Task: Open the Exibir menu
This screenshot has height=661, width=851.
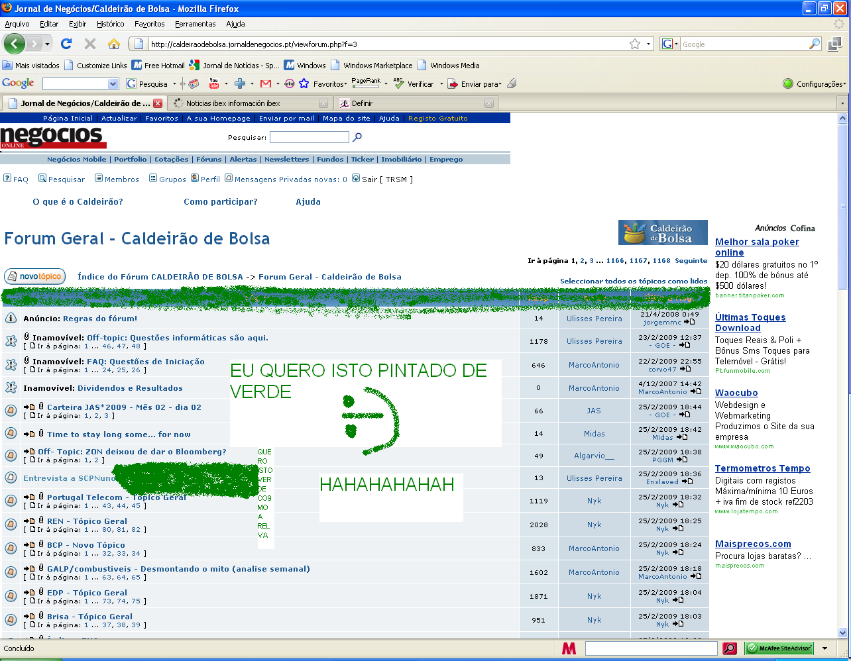Action: 78,24
